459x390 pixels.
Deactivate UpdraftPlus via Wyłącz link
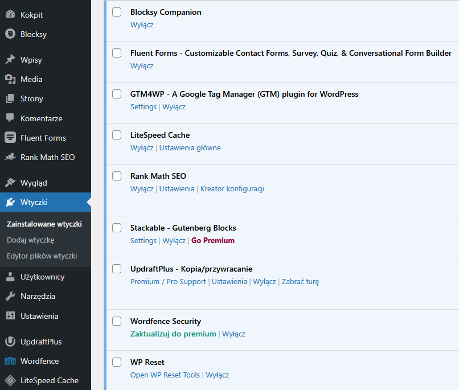[x=264, y=281]
